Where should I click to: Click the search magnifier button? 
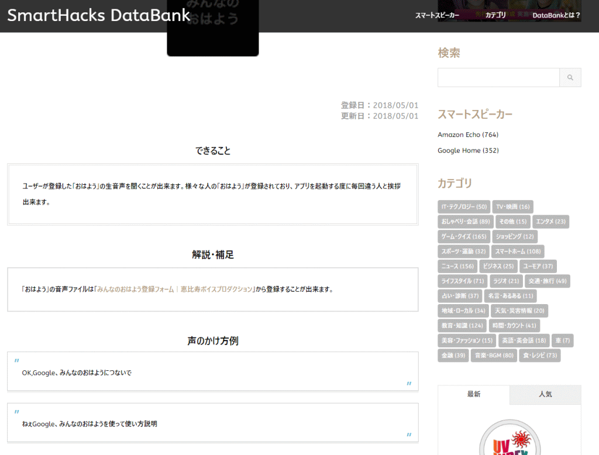pos(570,78)
